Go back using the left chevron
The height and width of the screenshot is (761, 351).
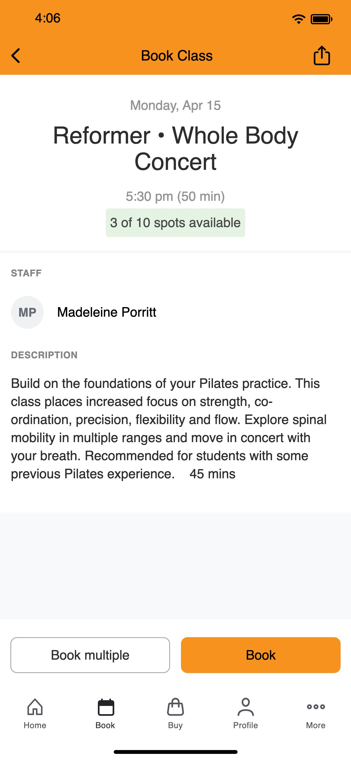pos(16,56)
